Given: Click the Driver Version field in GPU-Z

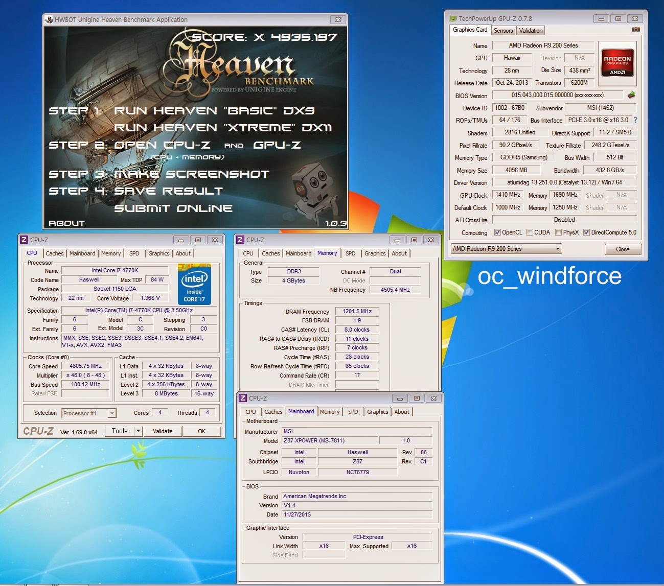Looking at the screenshot, I should coord(564,182).
